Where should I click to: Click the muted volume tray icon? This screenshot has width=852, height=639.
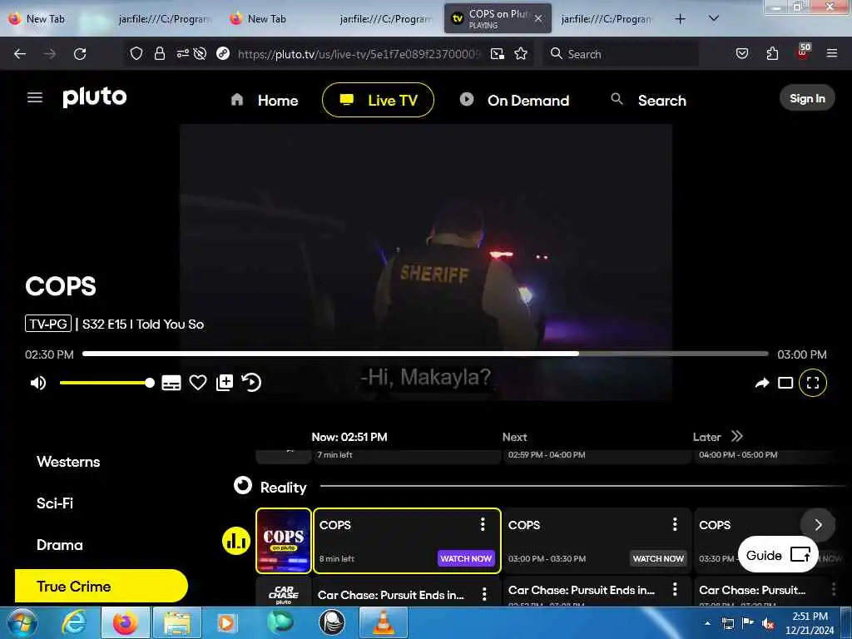pos(768,623)
